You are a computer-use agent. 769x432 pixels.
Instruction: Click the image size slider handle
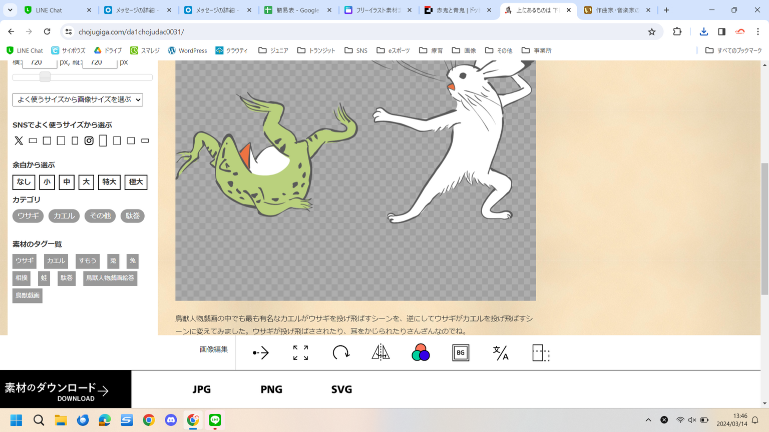pos(45,77)
